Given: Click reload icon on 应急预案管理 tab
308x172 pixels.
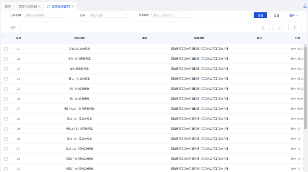Looking at the screenshot, I should click(48, 6).
